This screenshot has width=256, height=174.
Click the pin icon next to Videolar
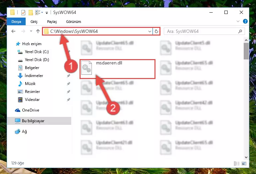[68, 100]
